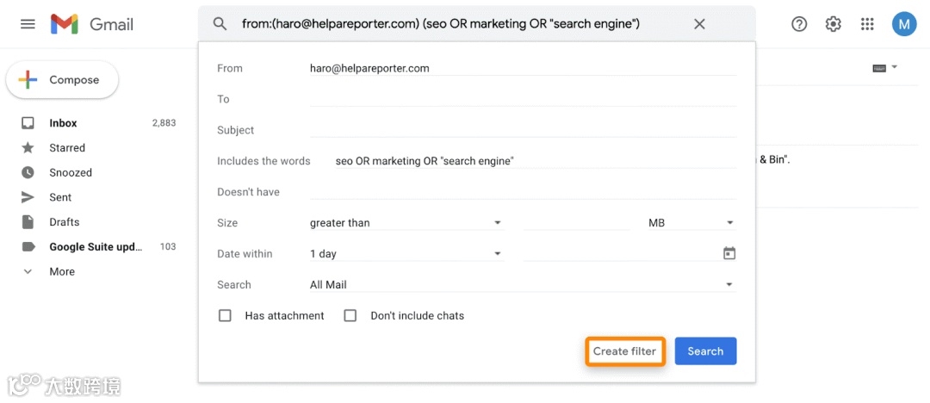Expand the Date within '1 day' dropdown

click(406, 254)
